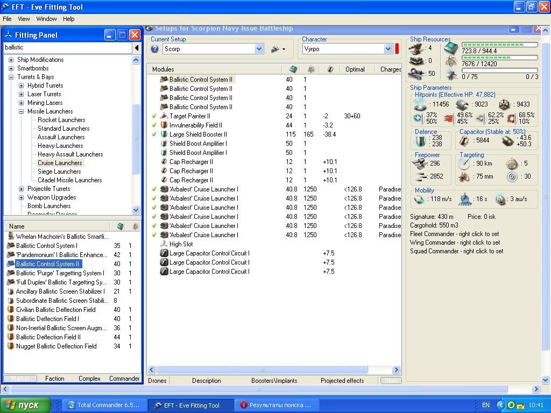
Task: Open the View menu
Action: pos(24,19)
